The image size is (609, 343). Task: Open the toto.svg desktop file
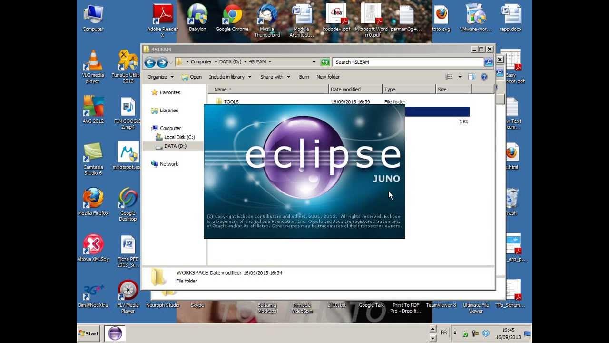click(441, 18)
